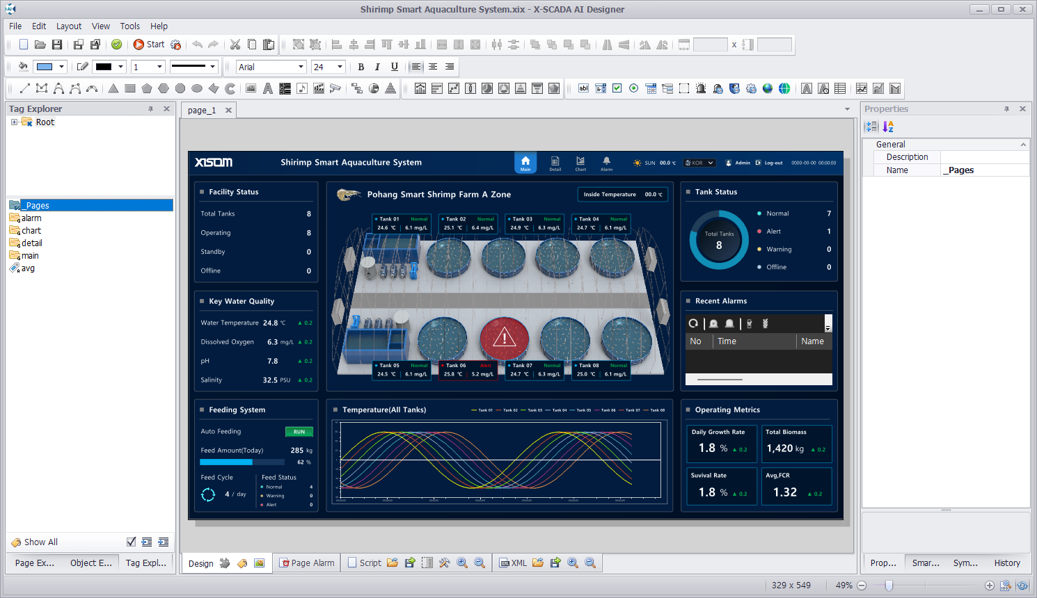
Task: Click the Show All button
Action: [x=34, y=542]
